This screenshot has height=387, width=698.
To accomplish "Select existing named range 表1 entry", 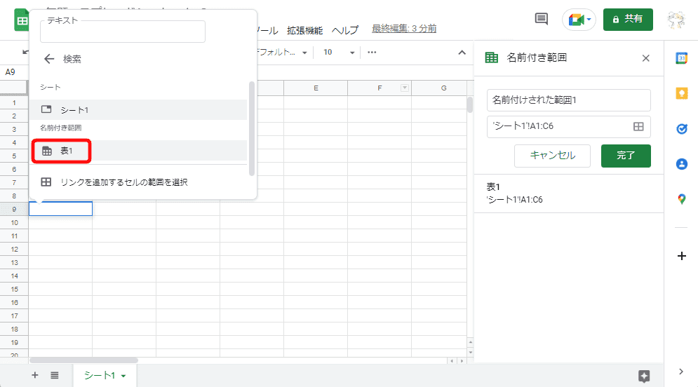I will click(568, 193).
